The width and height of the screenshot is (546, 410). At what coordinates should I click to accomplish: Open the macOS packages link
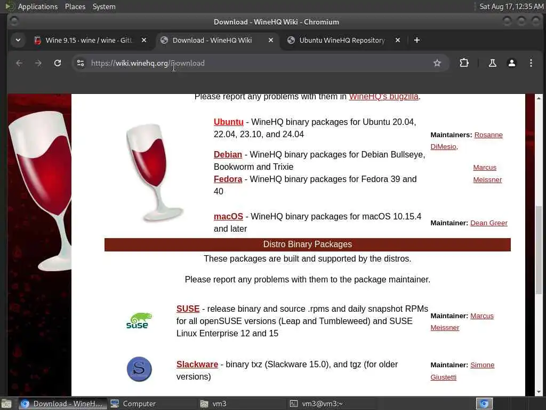click(228, 217)
